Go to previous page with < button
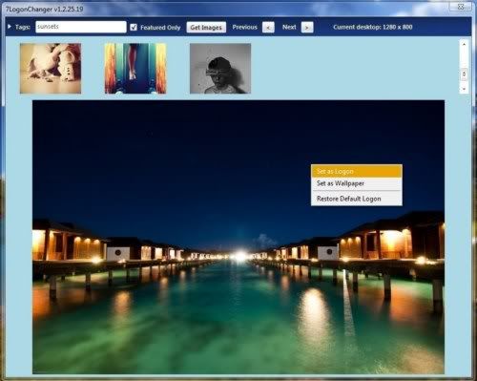 268,28
